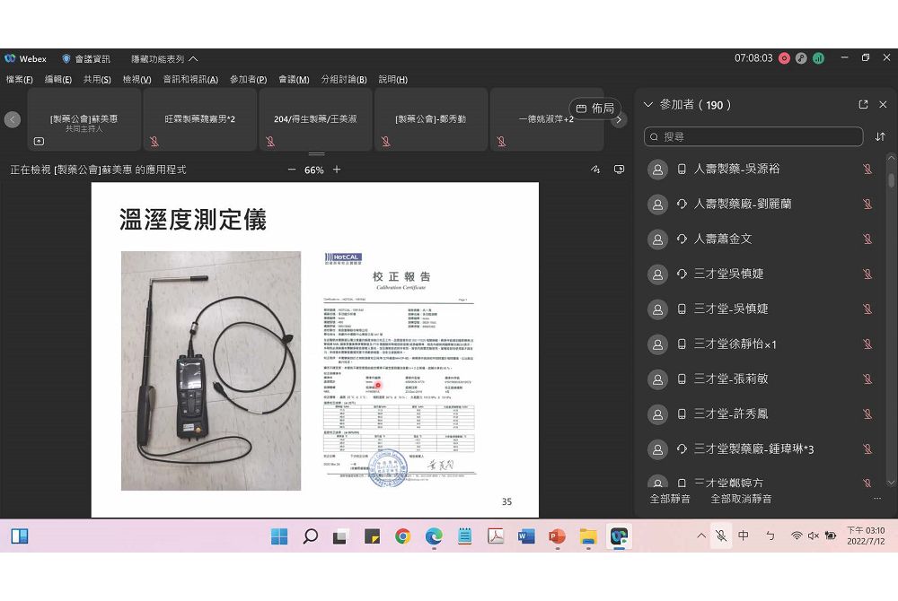Toggle mute for 三才堂徐靜怡×1

[867, 344]
